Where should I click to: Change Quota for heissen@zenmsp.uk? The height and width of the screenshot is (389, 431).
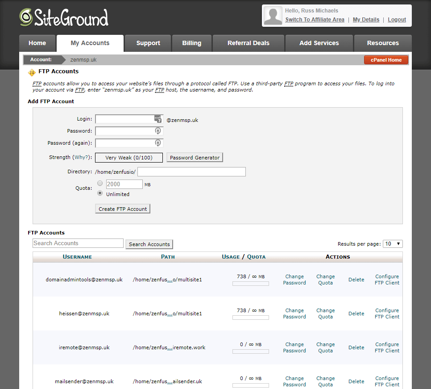coord(325,314)
